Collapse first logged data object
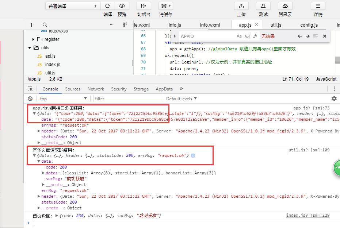The image size is (340, 228). 34,113
